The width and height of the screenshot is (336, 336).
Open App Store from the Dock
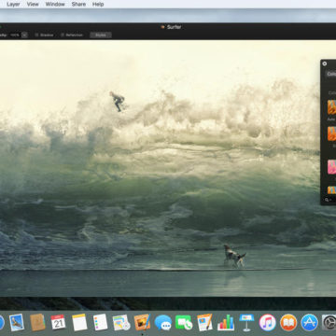pos(310,322)
